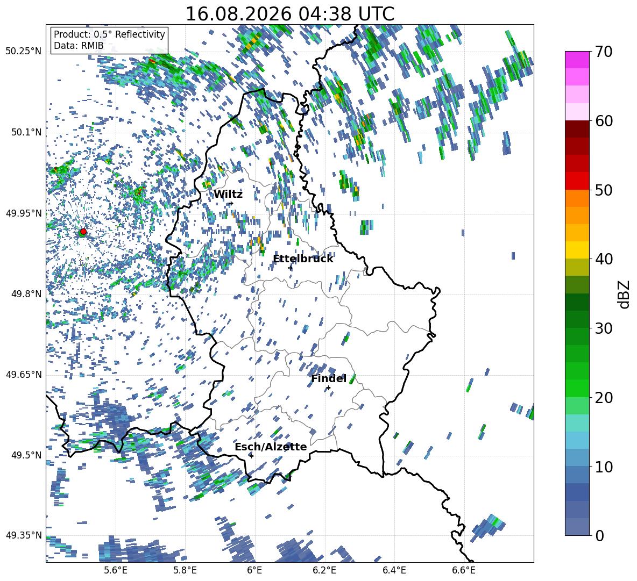Click the orange 50 dBZ colorbar segment
Screen dimensions: 637x581
[x=577, y=198]
